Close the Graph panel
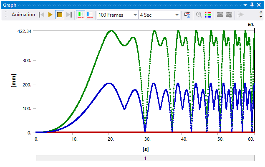265x167 pixels. pyautogui.click(x=259, y=5)
